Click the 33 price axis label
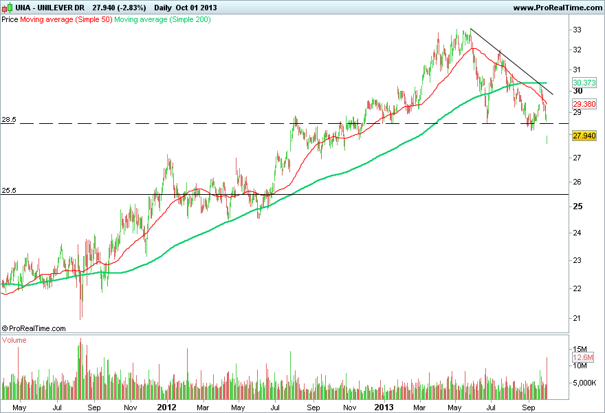The height and width of the screenshot is (413, 605). [x=577, y=30]
